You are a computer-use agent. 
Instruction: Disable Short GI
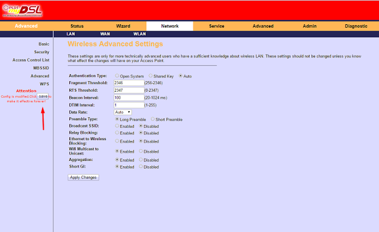point(141,166)
